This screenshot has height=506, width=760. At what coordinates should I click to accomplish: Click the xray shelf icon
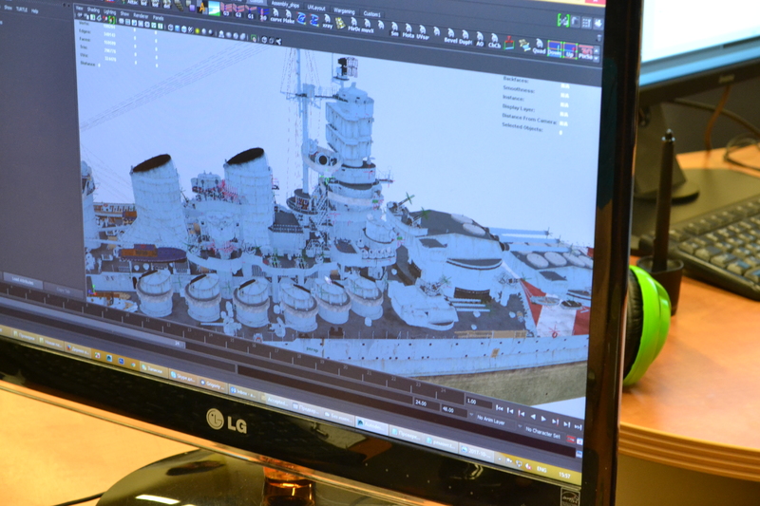click(x=327, y=19)
